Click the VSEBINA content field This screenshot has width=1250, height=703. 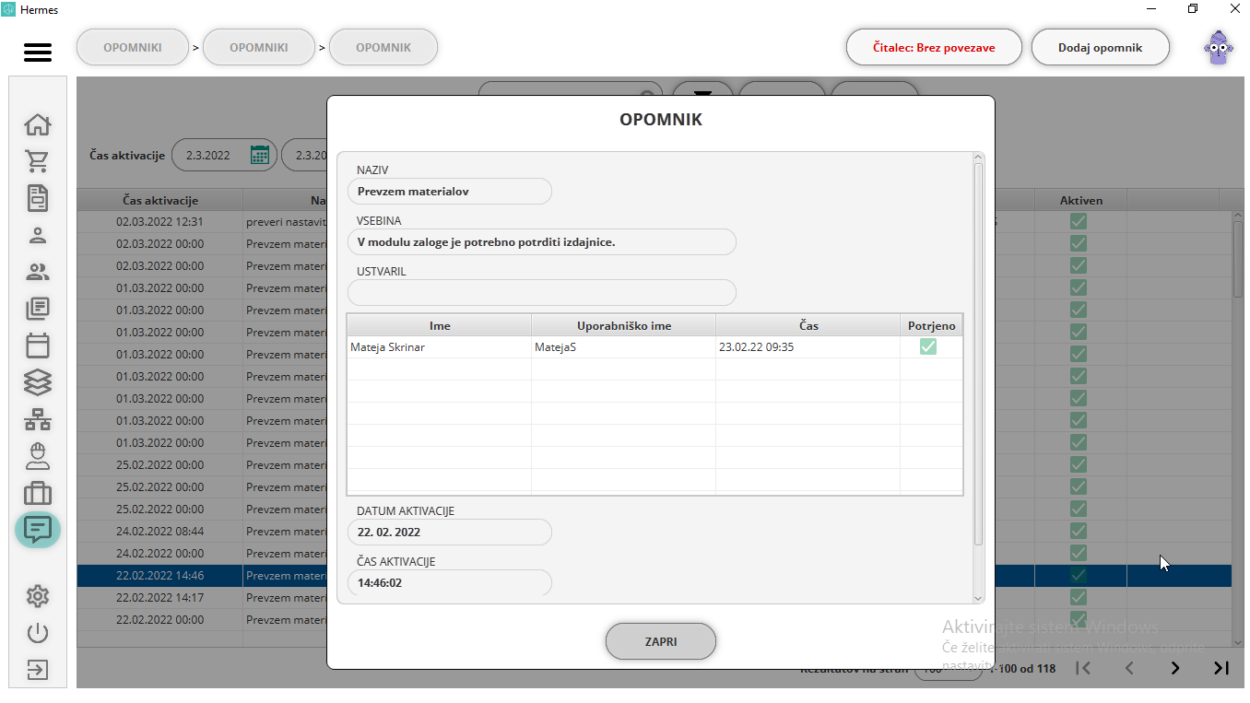[x=542, y=241]
